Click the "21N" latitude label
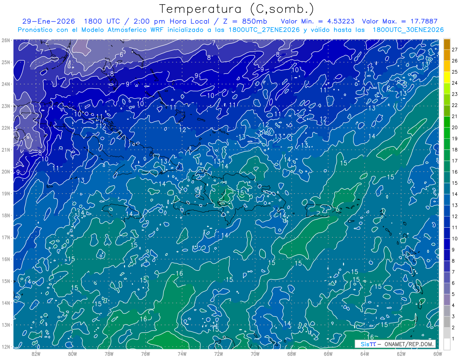 tap(6, 149)
